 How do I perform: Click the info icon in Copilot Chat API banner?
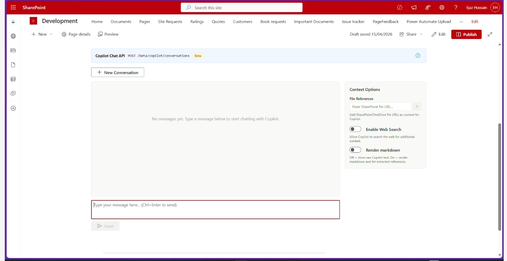(418, 56)
